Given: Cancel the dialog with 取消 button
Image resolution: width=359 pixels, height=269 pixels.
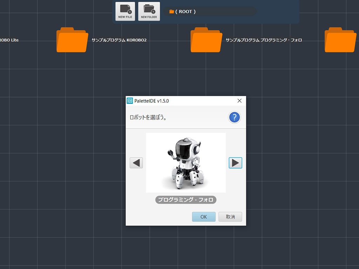Looking at the screenshot, I should tap(230, 216).
